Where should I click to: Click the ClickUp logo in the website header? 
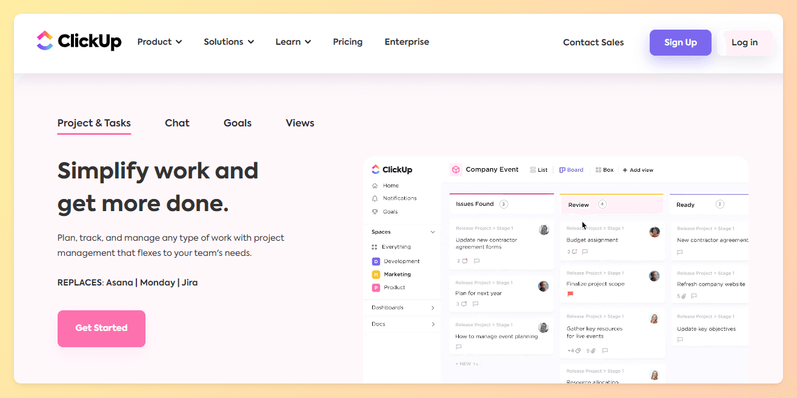(79, 41)
